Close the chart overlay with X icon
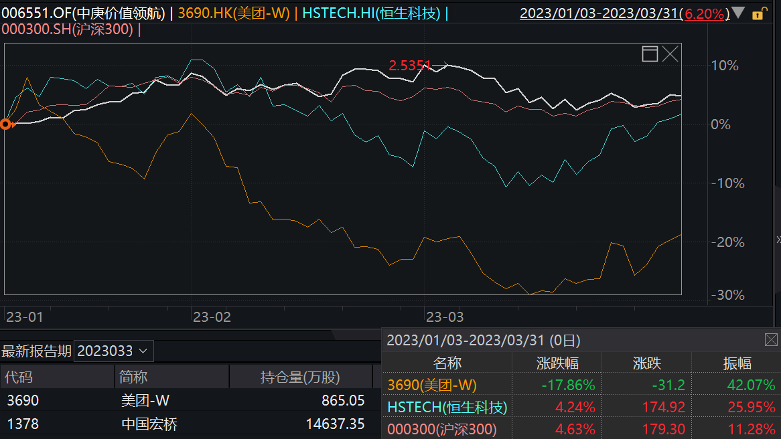The image size is (781, 439). pyautogui.click(x=670, y=54)
